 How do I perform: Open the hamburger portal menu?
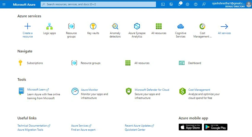pos(4,4)
